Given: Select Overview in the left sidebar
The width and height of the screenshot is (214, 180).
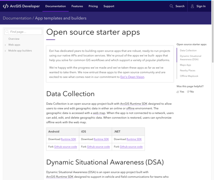Looking at the screenshot, I should click(x=14, y=39).
